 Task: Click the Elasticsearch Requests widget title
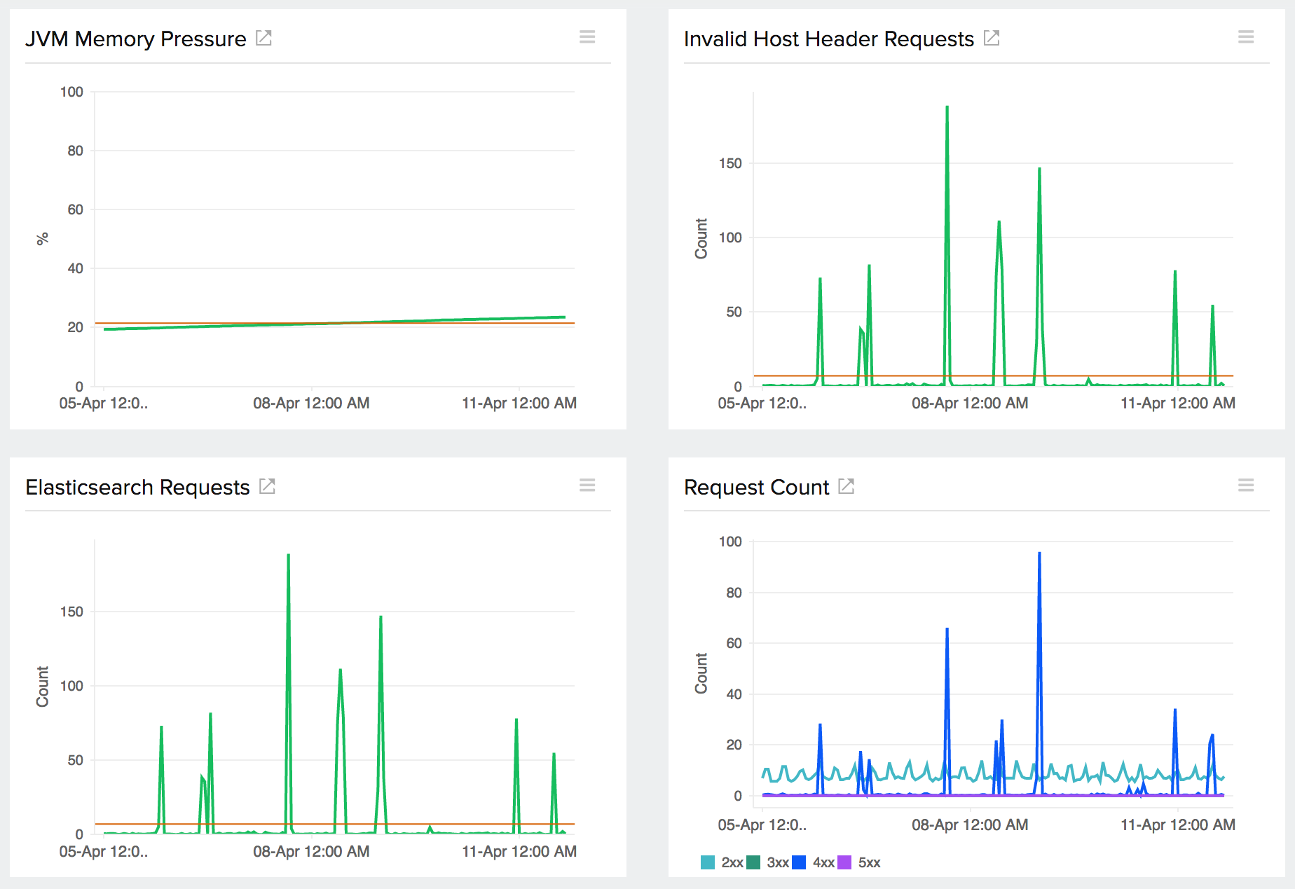[x=137, y=487]
